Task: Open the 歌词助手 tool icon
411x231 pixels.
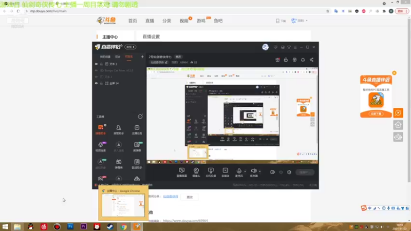Action: click(137, 164)
